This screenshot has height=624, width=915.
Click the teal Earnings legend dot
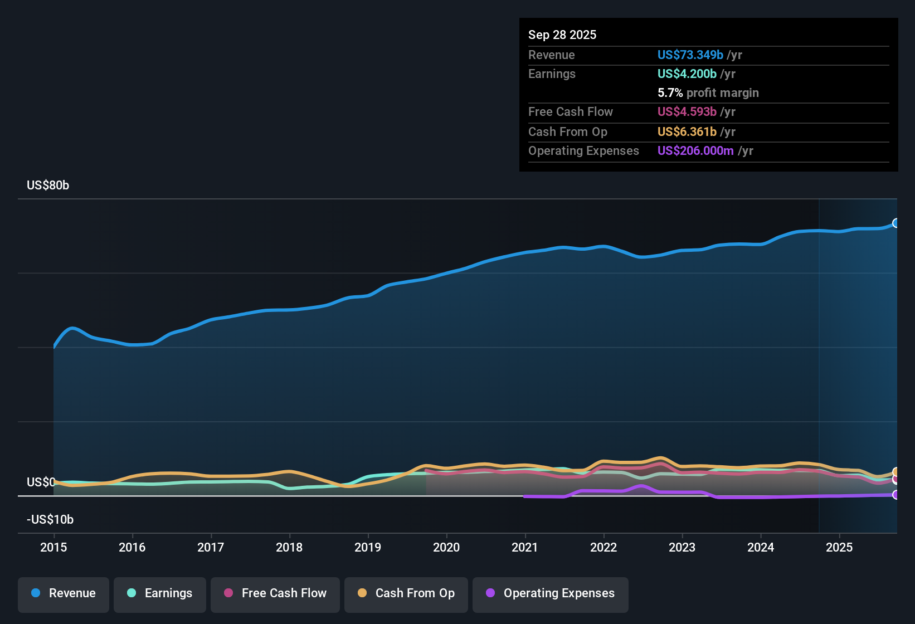(132, 593)
